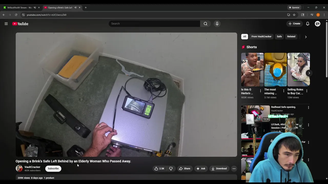The image size is (328, 184).
Task: Open the Redhead Safe opening title
Action: point(283,107)
